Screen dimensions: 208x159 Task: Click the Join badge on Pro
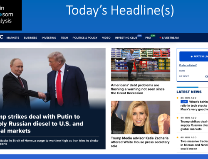[153, 36]
